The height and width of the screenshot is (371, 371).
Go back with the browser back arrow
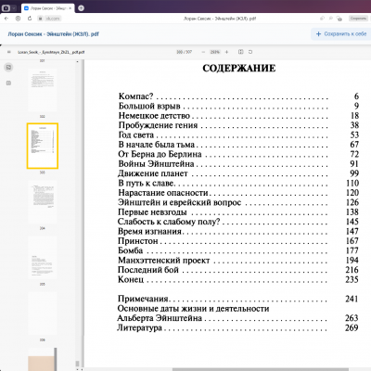click(6, 19)
